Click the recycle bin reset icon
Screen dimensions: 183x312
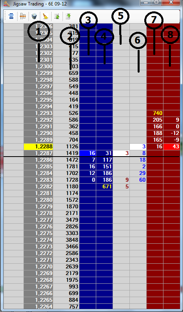[34, 16]
